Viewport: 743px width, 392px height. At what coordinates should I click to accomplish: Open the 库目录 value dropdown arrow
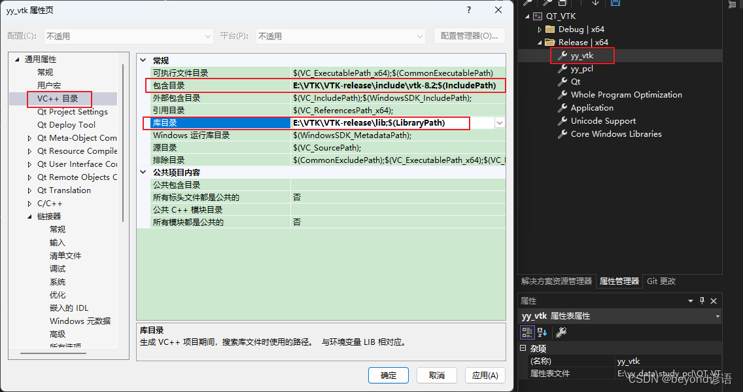tap(500, 122)
